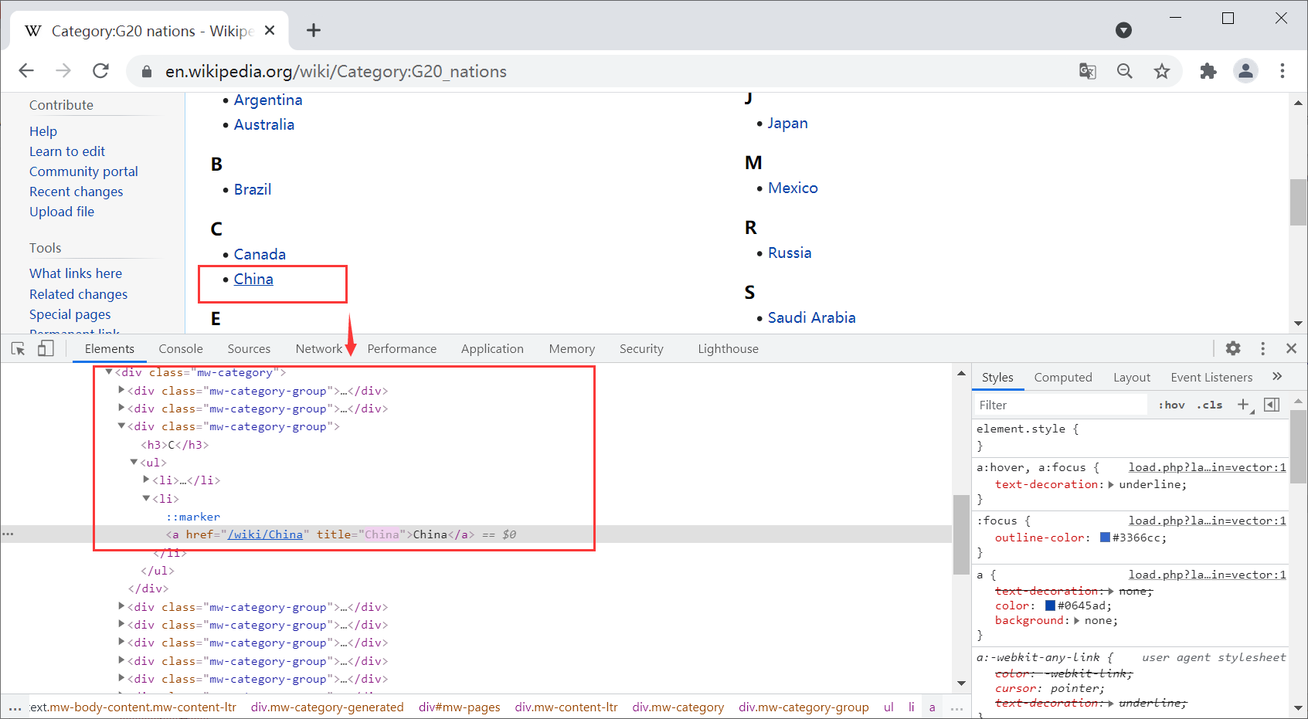The width and height of the screenshot is (1308, 719).
Task: Collapse the expanded mw-category-group div
Action: click(x=121, y=426)
